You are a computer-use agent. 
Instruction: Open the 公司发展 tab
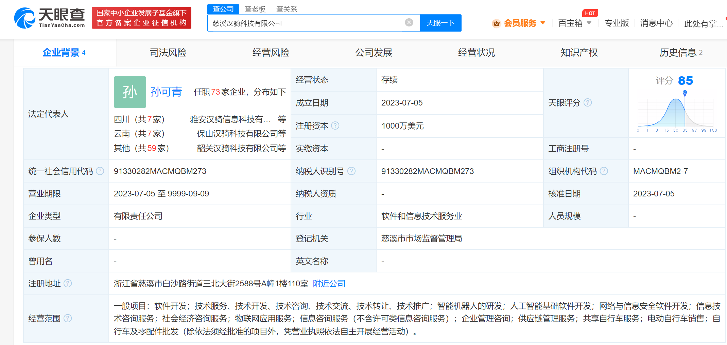(374, 53)
